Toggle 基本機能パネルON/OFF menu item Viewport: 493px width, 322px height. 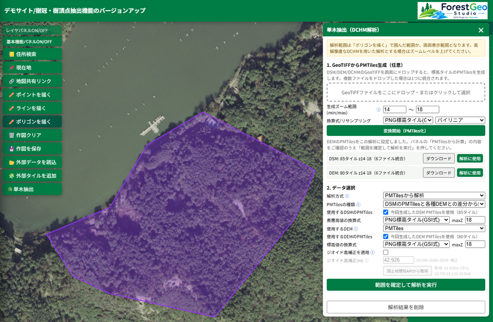(32, 41)
